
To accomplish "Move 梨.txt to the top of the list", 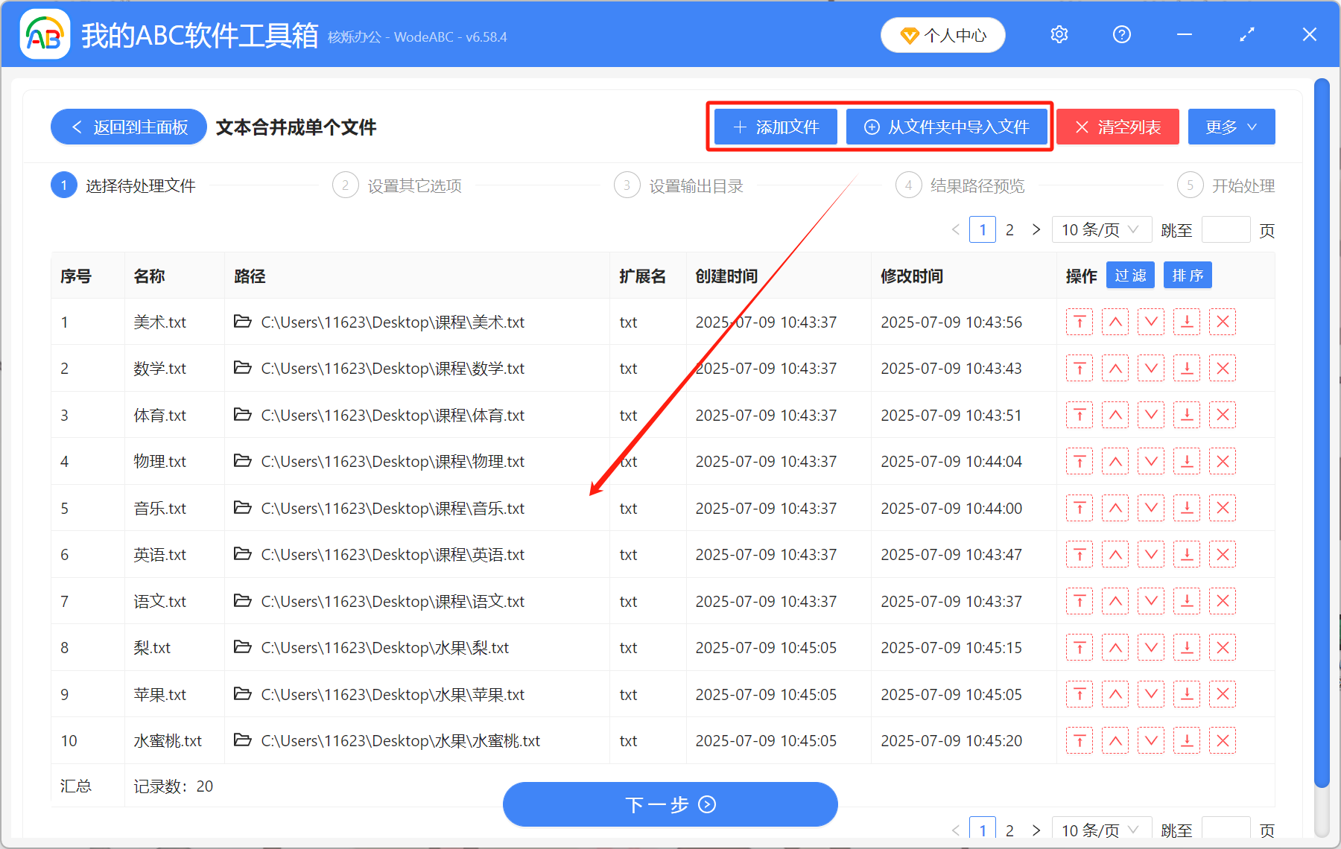I will click(x=1080, y=647).
